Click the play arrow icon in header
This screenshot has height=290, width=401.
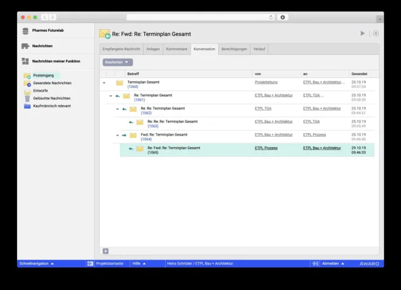coord(362,34)
